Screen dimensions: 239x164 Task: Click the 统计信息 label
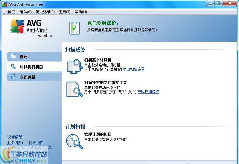15,137
